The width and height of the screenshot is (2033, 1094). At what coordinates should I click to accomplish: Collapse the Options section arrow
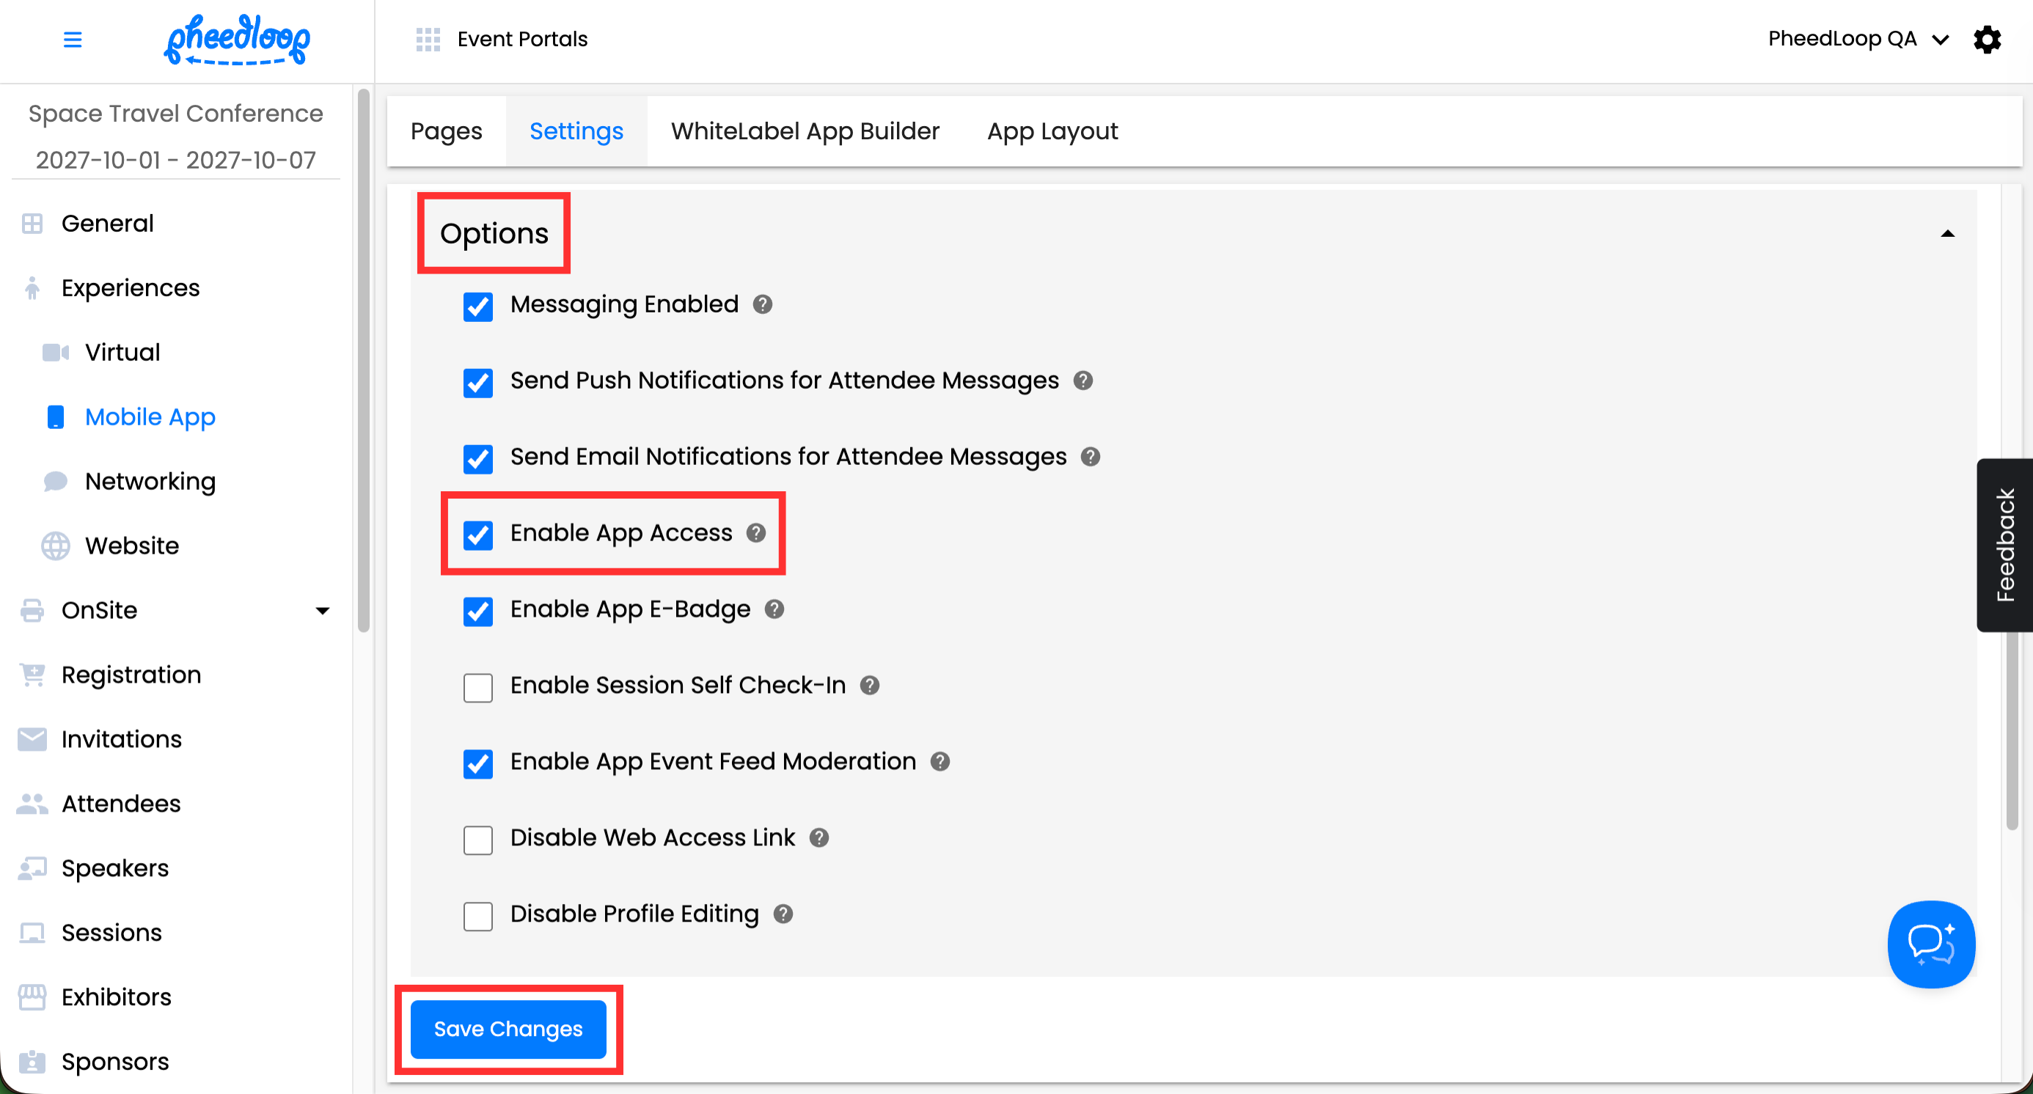[1947, 234]
